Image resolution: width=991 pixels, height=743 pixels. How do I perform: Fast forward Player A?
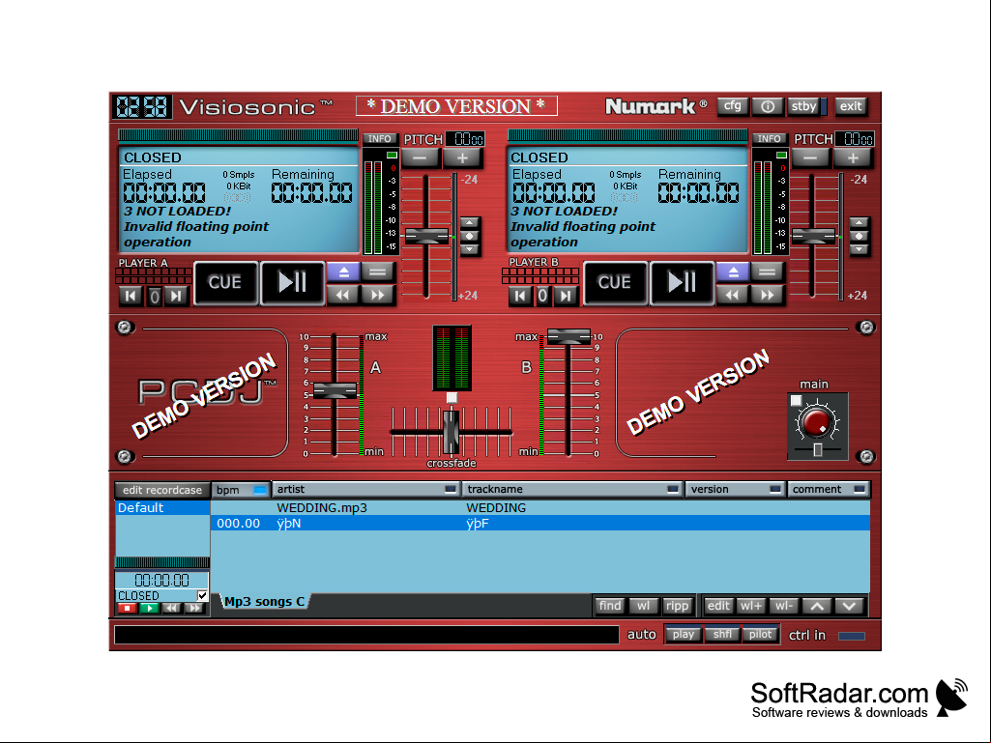[378, 295]
